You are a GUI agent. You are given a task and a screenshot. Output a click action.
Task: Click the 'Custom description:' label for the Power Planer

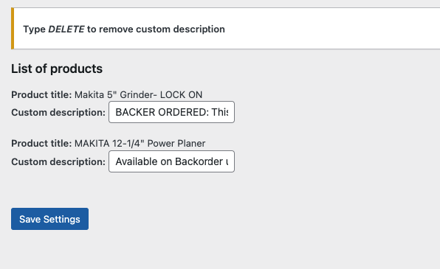click(x=58, y=161)
